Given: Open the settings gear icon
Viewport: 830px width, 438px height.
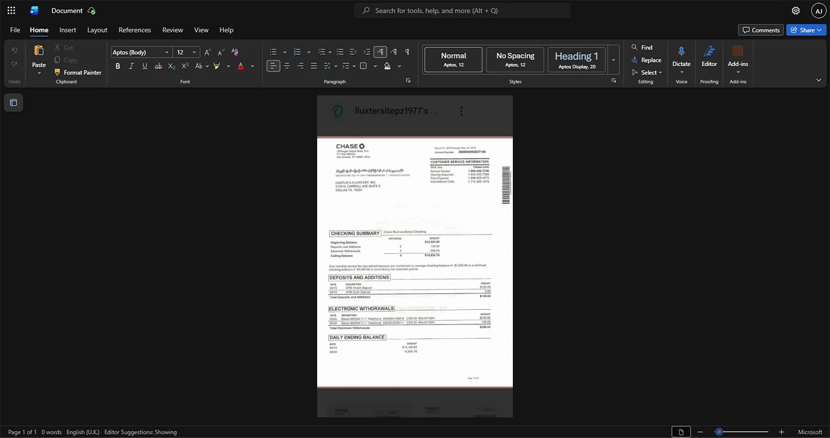Looking at the screenshot, I should [795, 10].
